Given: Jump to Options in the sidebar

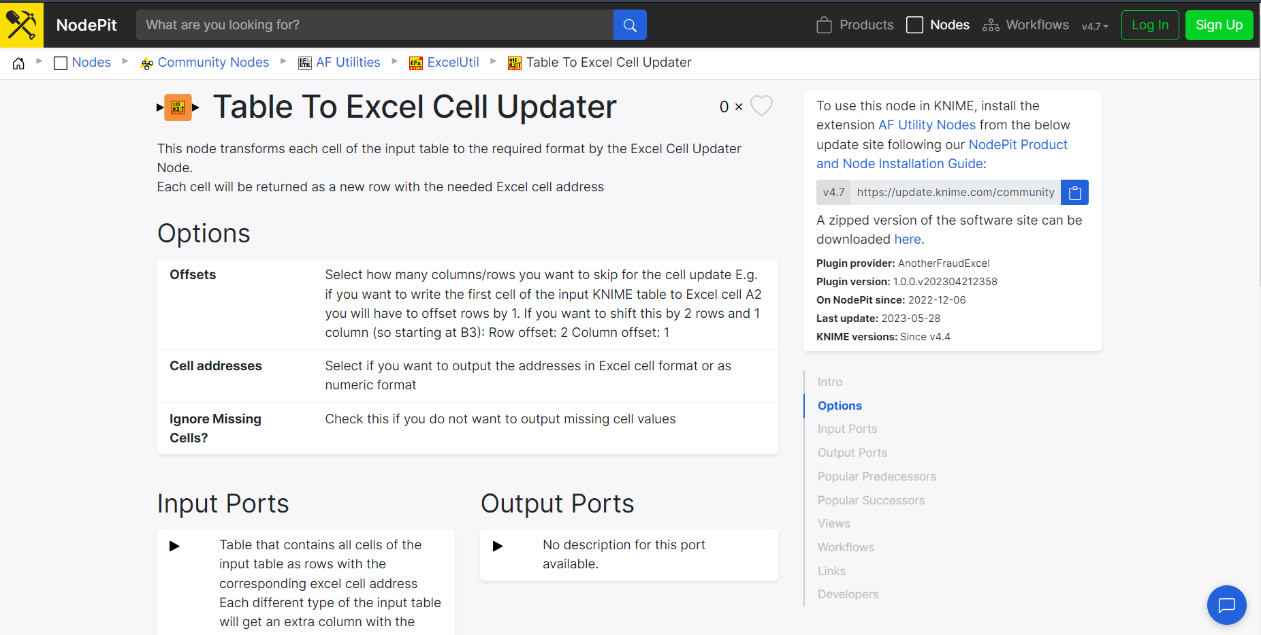Looking at the screenshot, I should click(x=840, y=406).
